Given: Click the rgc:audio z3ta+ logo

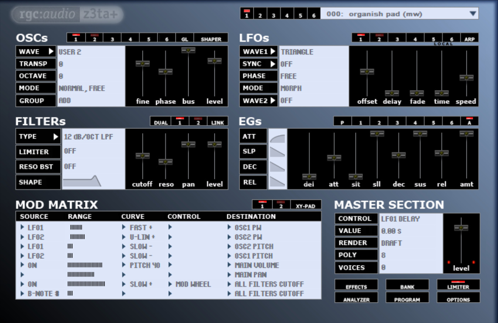Looking at the screenshot, I should [x=67, y=14].
